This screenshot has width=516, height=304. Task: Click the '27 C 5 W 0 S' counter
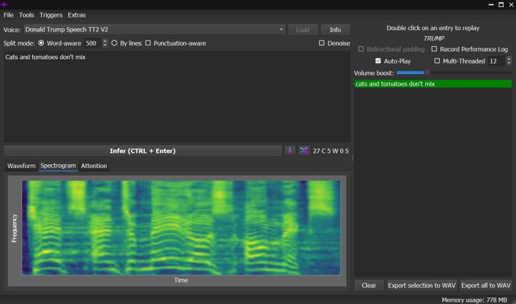[x=331, y=151]
